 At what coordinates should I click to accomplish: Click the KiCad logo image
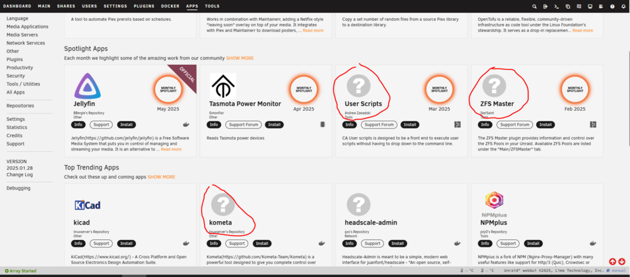point(87,205)
